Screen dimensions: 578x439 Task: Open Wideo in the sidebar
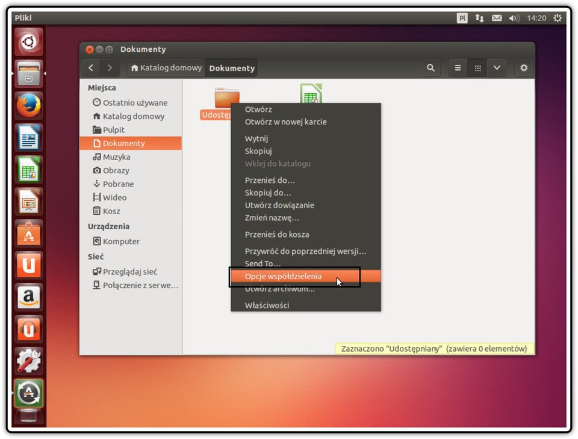131,198
